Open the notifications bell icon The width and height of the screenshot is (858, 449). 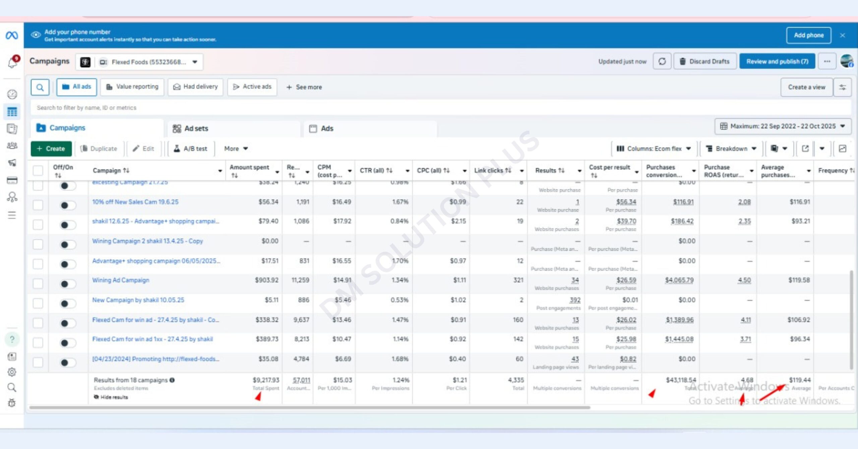(12, 62)
